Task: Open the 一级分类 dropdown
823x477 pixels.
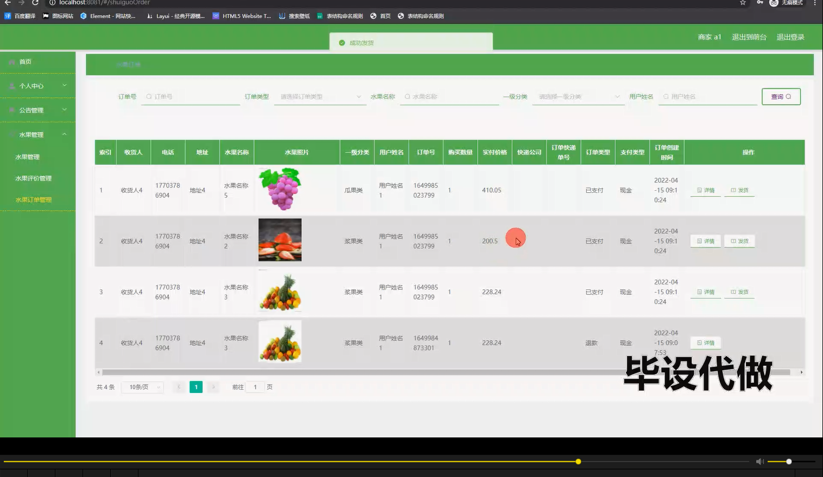Action: point(578,96)
